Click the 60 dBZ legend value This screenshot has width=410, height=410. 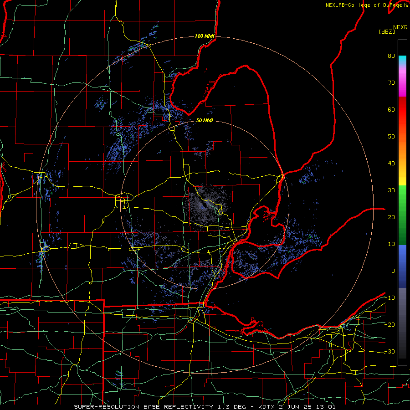coord(391,109)
